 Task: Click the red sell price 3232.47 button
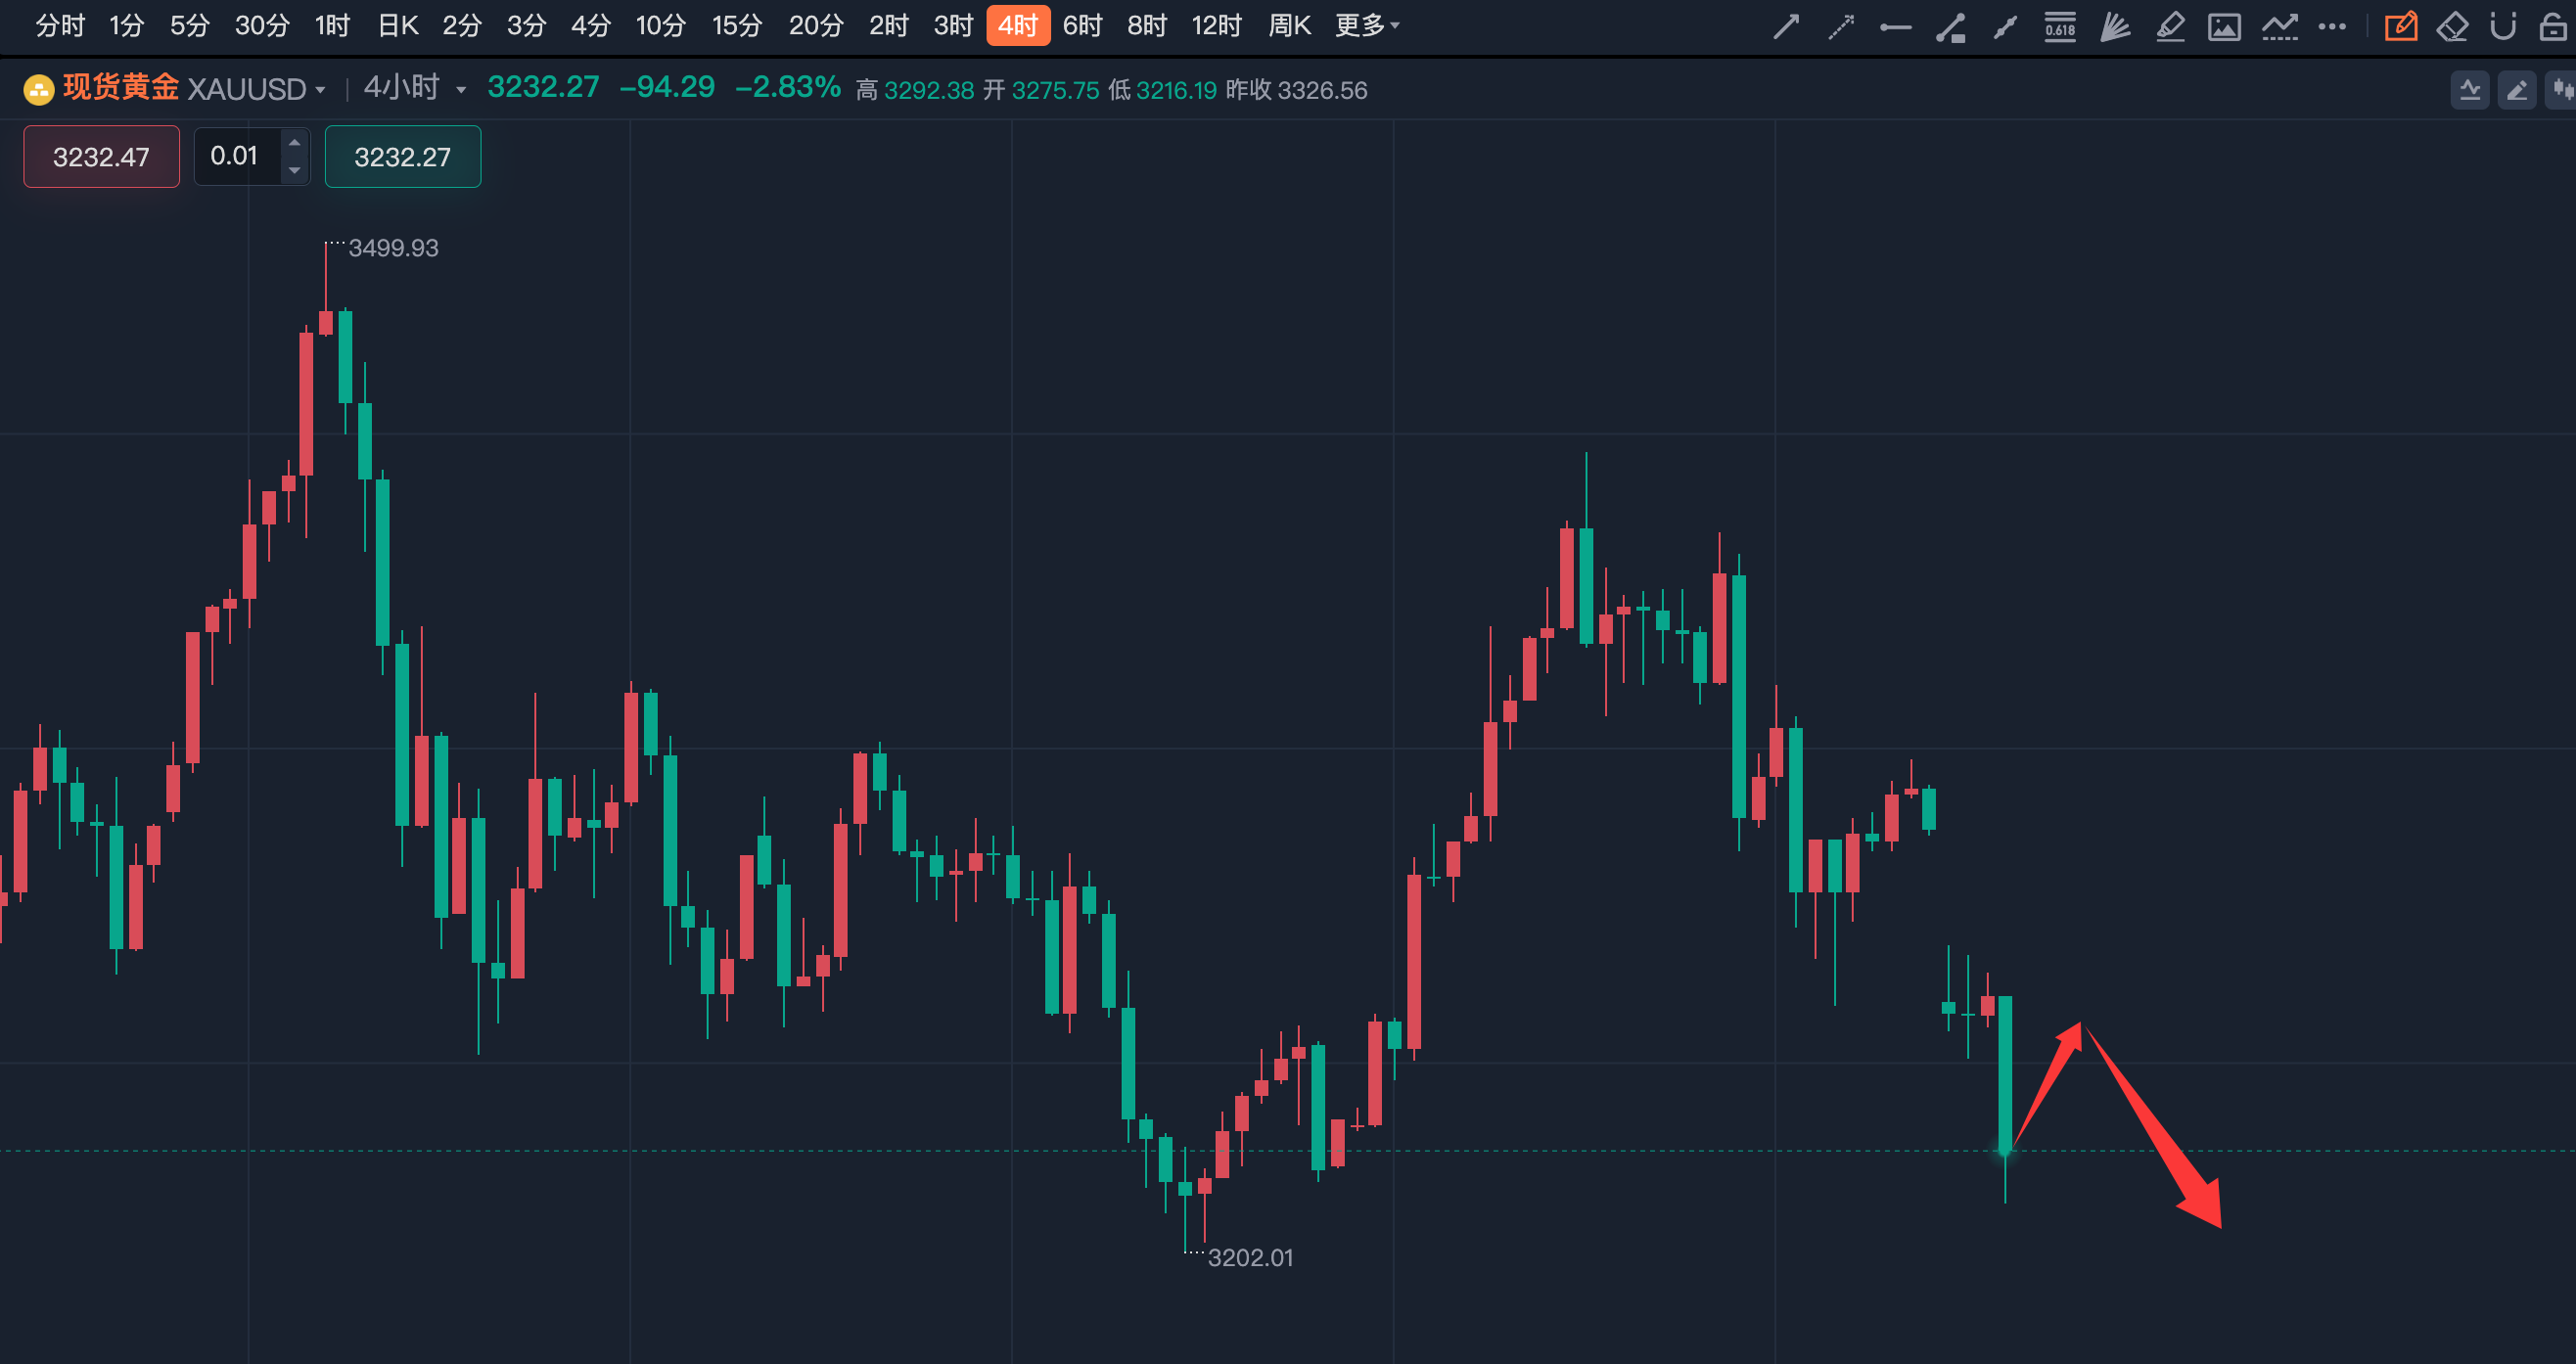[101, 157]
